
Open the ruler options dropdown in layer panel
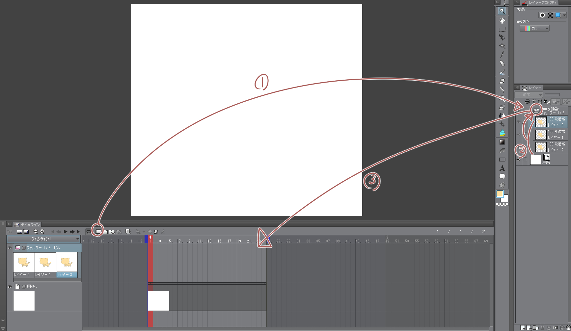(x=566, y=102)
